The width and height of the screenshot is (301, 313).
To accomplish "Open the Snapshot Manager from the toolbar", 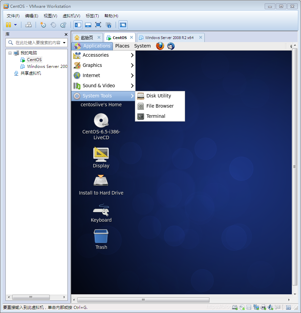I will 63,25.
